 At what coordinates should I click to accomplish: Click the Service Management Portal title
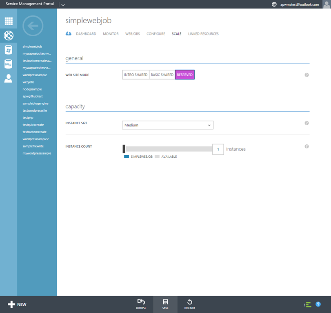tap(30, 4)
